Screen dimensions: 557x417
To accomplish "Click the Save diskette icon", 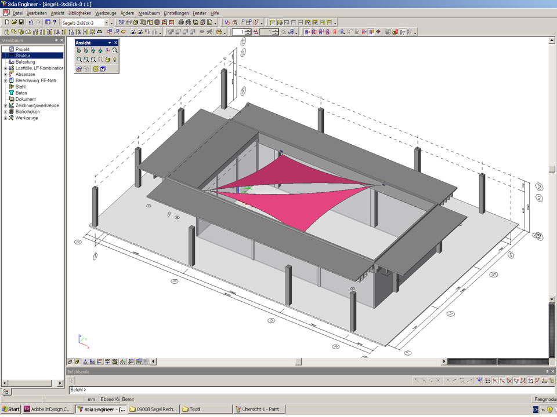I will (x=21, y=23).
